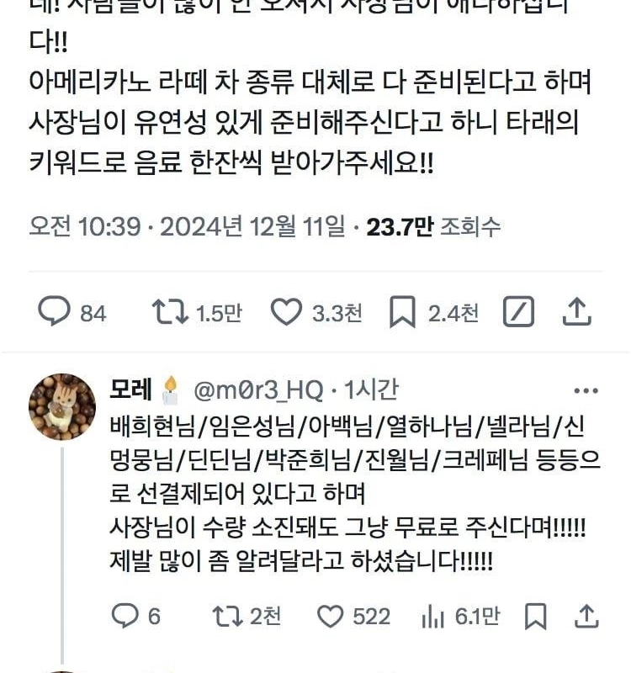Click the display name 모레
Viewport: 631px width, 673px height.
click(x=130, y=389)
